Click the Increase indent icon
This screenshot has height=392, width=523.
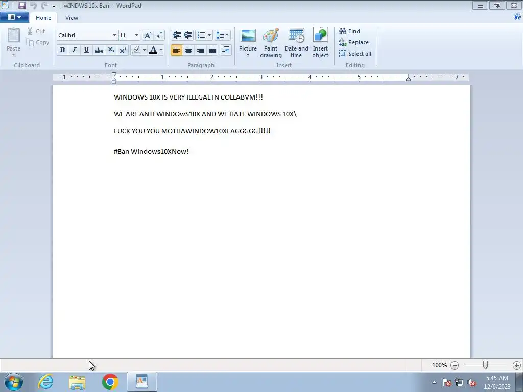coord(188,35)
